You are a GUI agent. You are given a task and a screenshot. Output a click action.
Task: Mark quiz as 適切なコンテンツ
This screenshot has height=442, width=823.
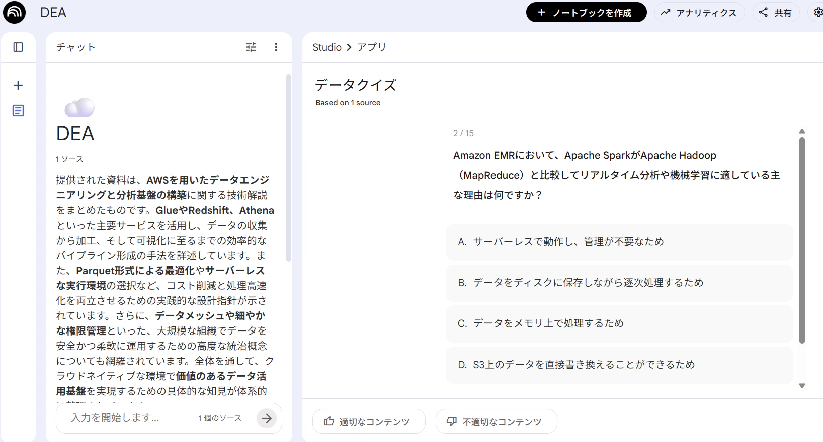coord(369,421)
